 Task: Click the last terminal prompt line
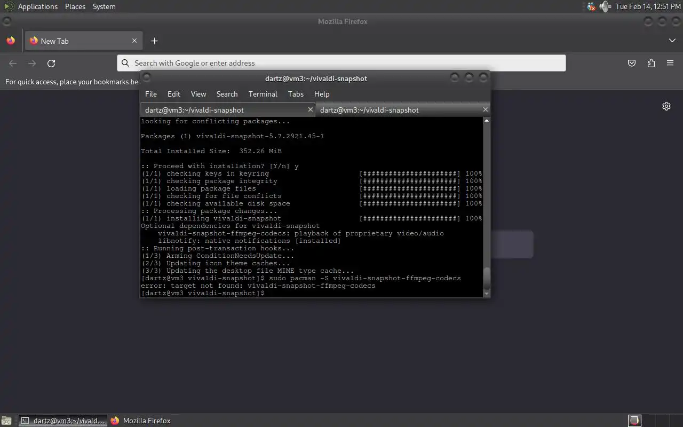[203, 293]
